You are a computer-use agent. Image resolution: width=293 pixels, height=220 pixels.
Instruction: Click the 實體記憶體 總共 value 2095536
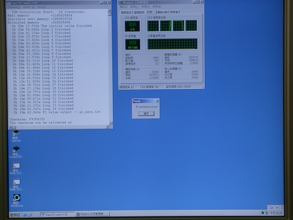pyautogui.click(x=193, y=57)
